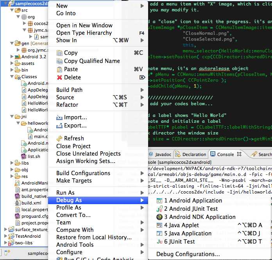Select Go Into menu entry
Viewport: 272px width, 260px height.
(x=98, y=13)
